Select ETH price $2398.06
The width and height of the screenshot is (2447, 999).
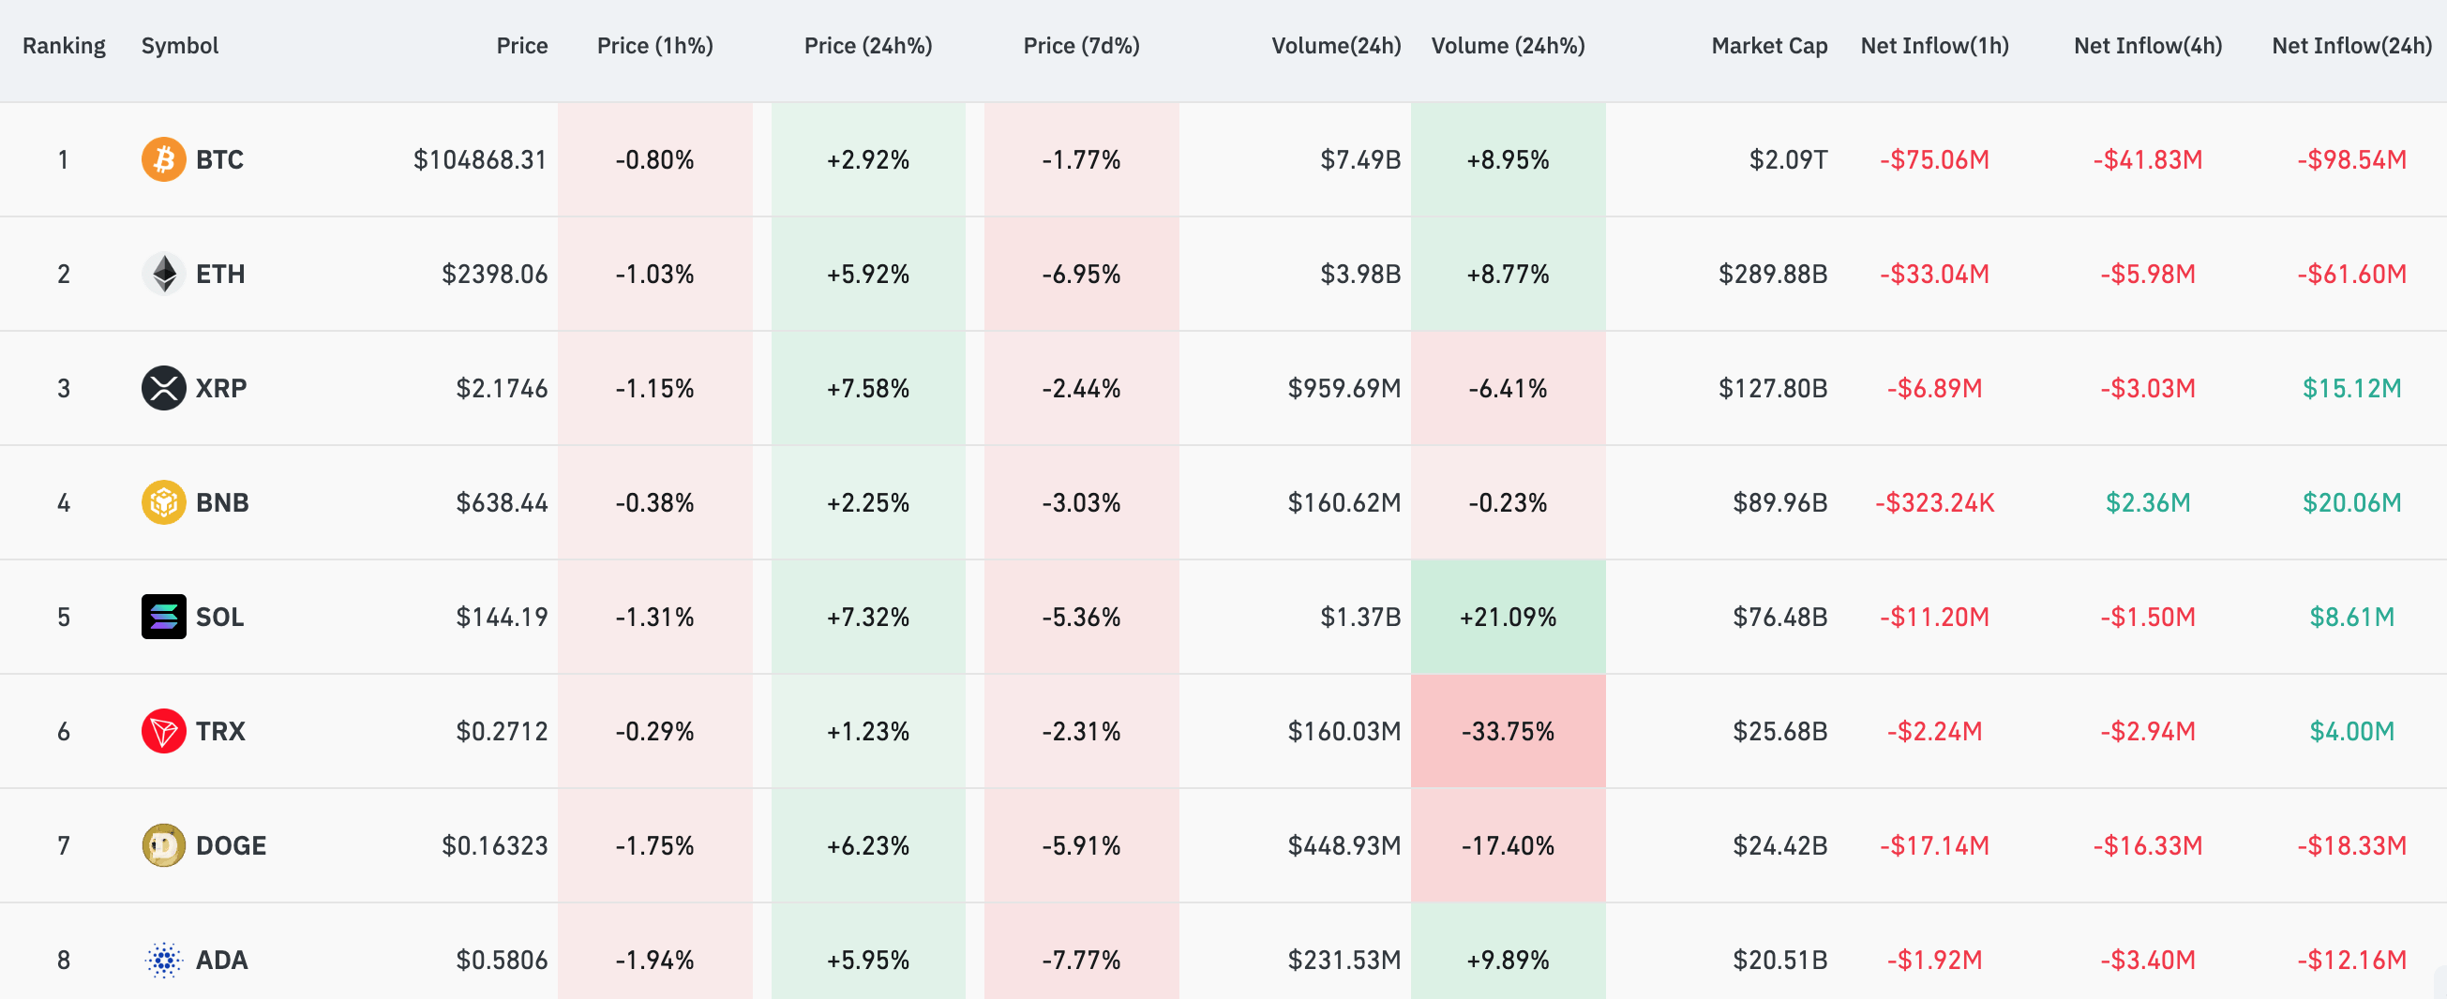tap(494, 274)
